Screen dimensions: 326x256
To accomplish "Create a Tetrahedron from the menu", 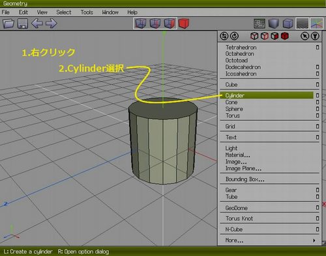I will (241, 47).
